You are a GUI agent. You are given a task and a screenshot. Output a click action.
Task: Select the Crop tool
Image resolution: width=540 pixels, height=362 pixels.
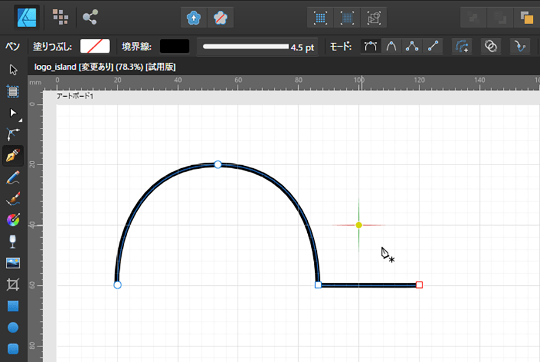coord(13,284)
